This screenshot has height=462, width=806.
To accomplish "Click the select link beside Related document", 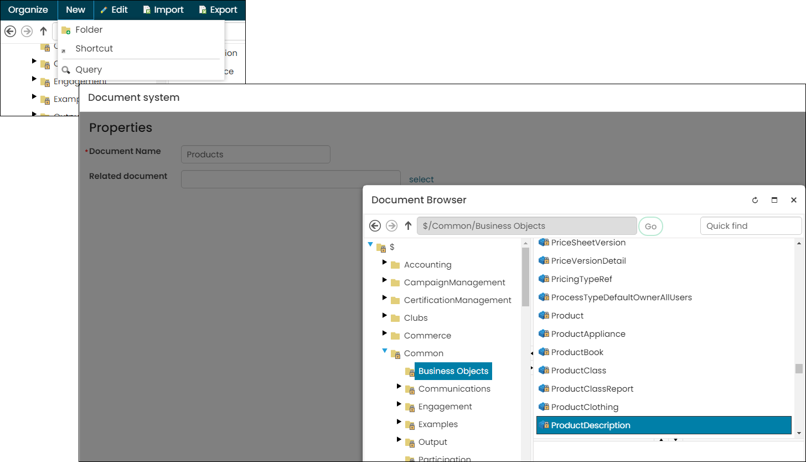I will (421, 179).
